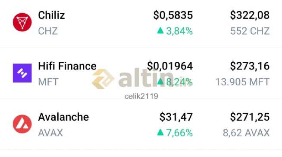The image size is (282, 157).
Task: Click the 8,62 AVAX balance amount
Action: 246,133
